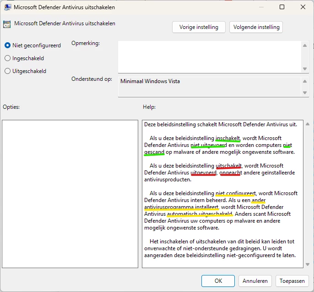Click the 'Minimaal Windows Vista' text
Image resolution: width=314 pixels, height=292 pixels.
click(150, 81)
